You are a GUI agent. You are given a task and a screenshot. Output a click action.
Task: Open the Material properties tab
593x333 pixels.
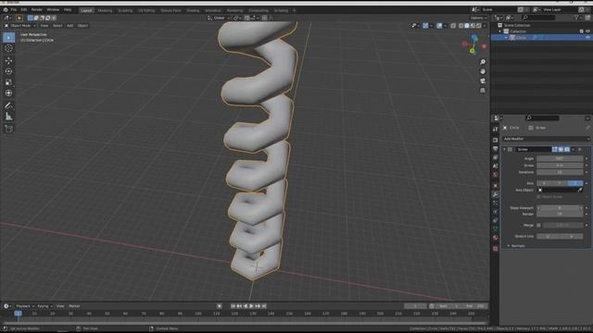click(496, 238)
